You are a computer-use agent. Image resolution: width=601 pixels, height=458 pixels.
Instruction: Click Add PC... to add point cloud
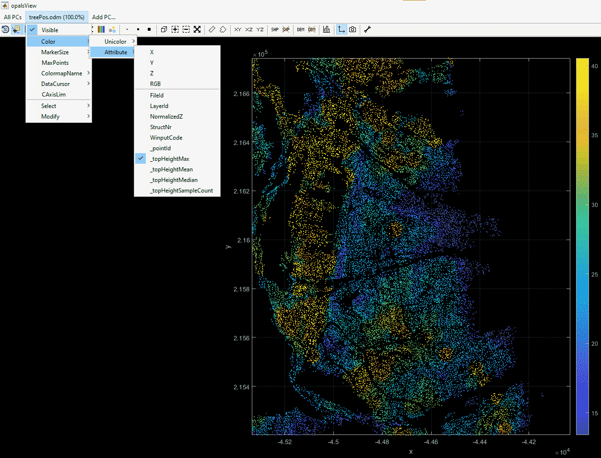click(x=104, y=17)
